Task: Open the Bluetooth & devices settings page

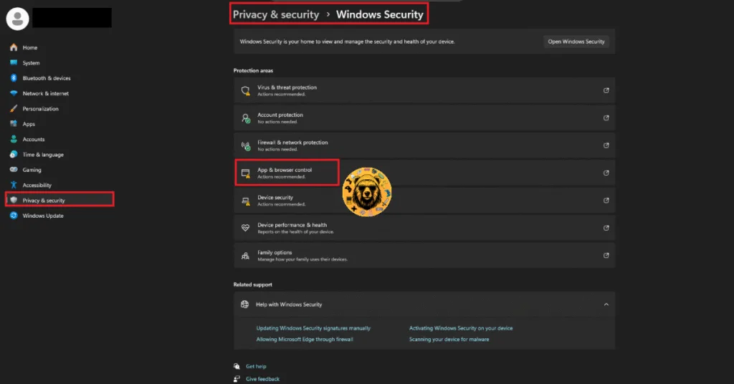Action: [x=46, y=78]
